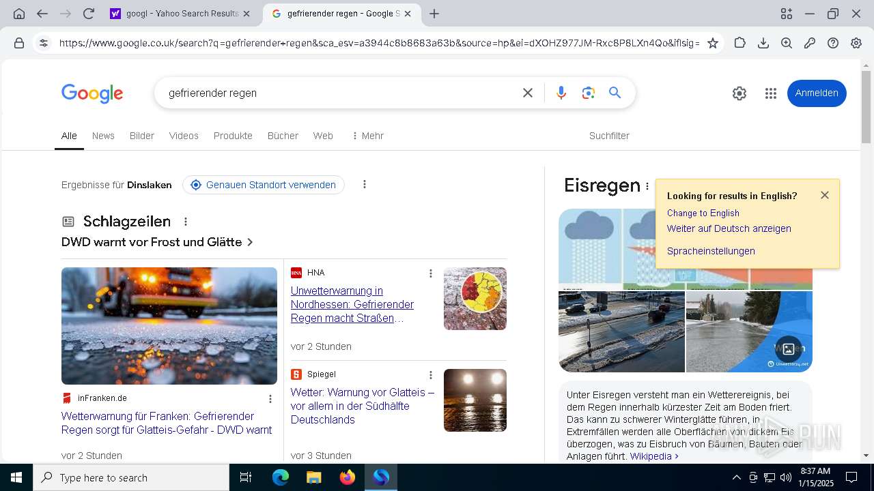The image size is (874, 491).
Task: Switch to Bücher results
Action: 283,136
